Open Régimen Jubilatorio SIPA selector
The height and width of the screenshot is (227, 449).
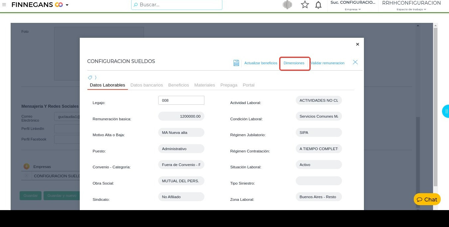coord(319,133)
